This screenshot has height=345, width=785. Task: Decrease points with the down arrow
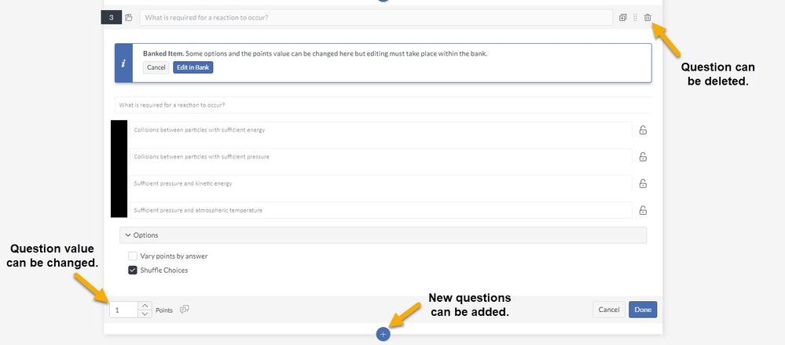pyautogui.click(x=145, y=314)
